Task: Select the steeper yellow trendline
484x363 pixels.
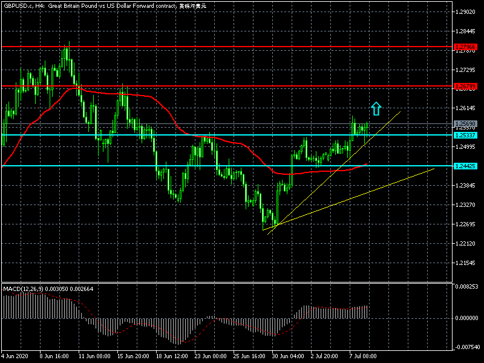Action: pyautogui.click(x=334, y=173)
